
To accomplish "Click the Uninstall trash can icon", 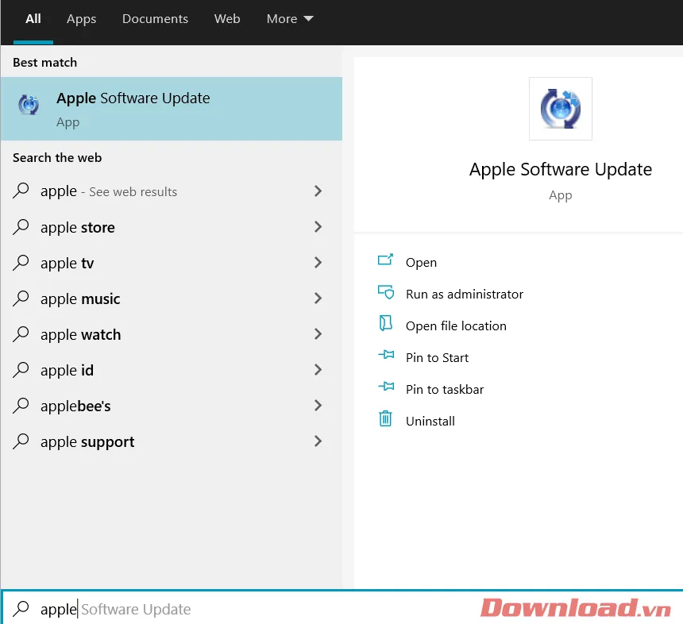I will (386, 419).
